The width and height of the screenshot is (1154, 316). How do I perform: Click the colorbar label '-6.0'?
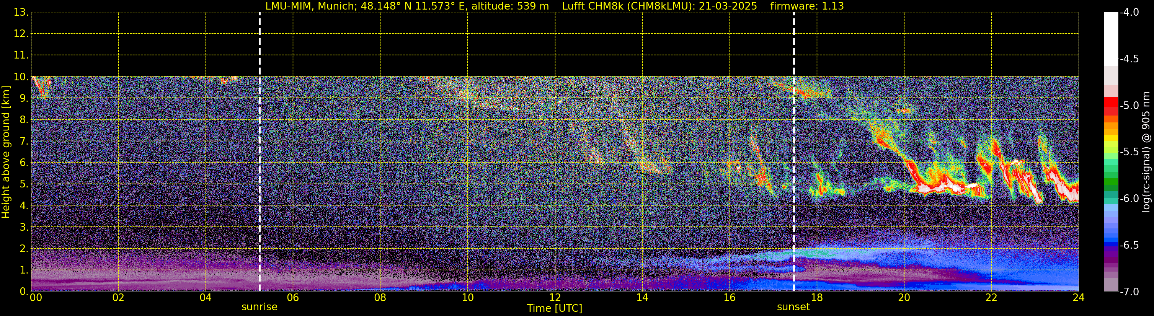1130,199
